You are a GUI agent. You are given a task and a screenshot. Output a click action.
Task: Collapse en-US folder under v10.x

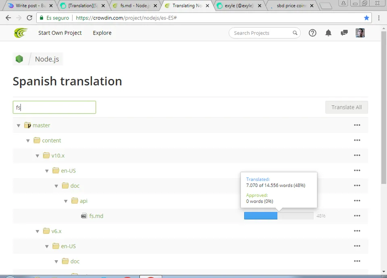click(47, 171)
